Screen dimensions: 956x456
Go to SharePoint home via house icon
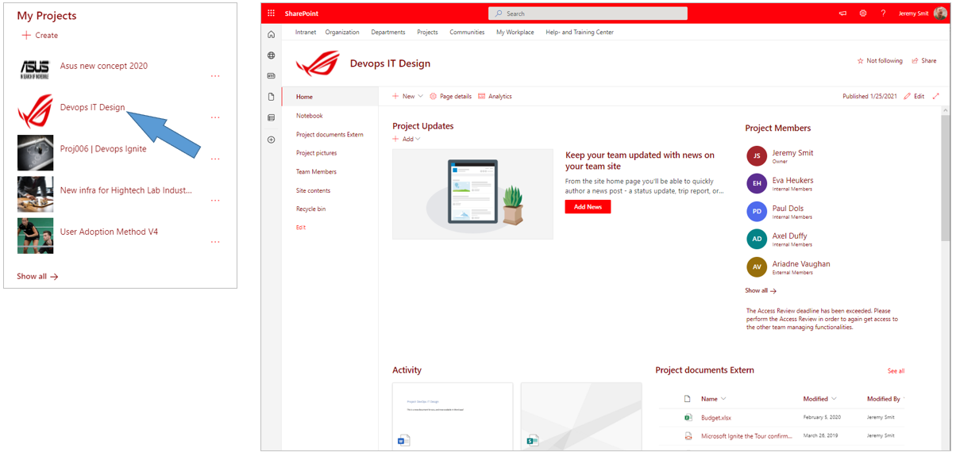(272, 35)
